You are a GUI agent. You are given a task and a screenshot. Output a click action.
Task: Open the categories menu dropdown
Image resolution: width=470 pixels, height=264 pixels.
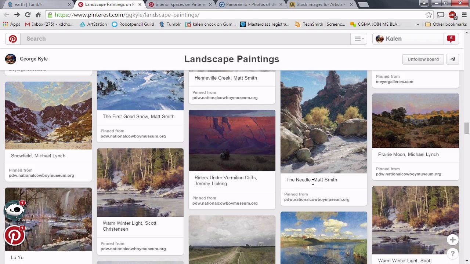(359, 39)
